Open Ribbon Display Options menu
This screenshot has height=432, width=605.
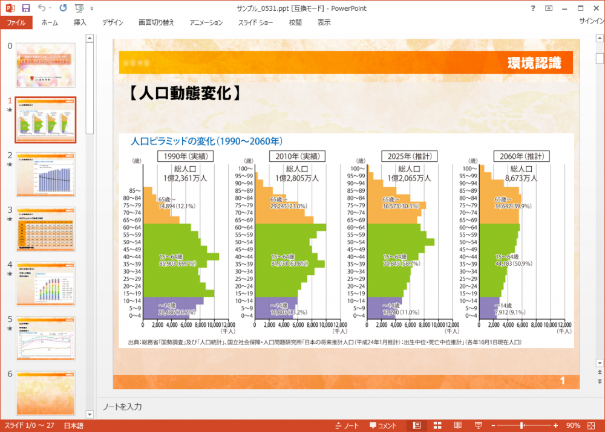pos(549,8)
